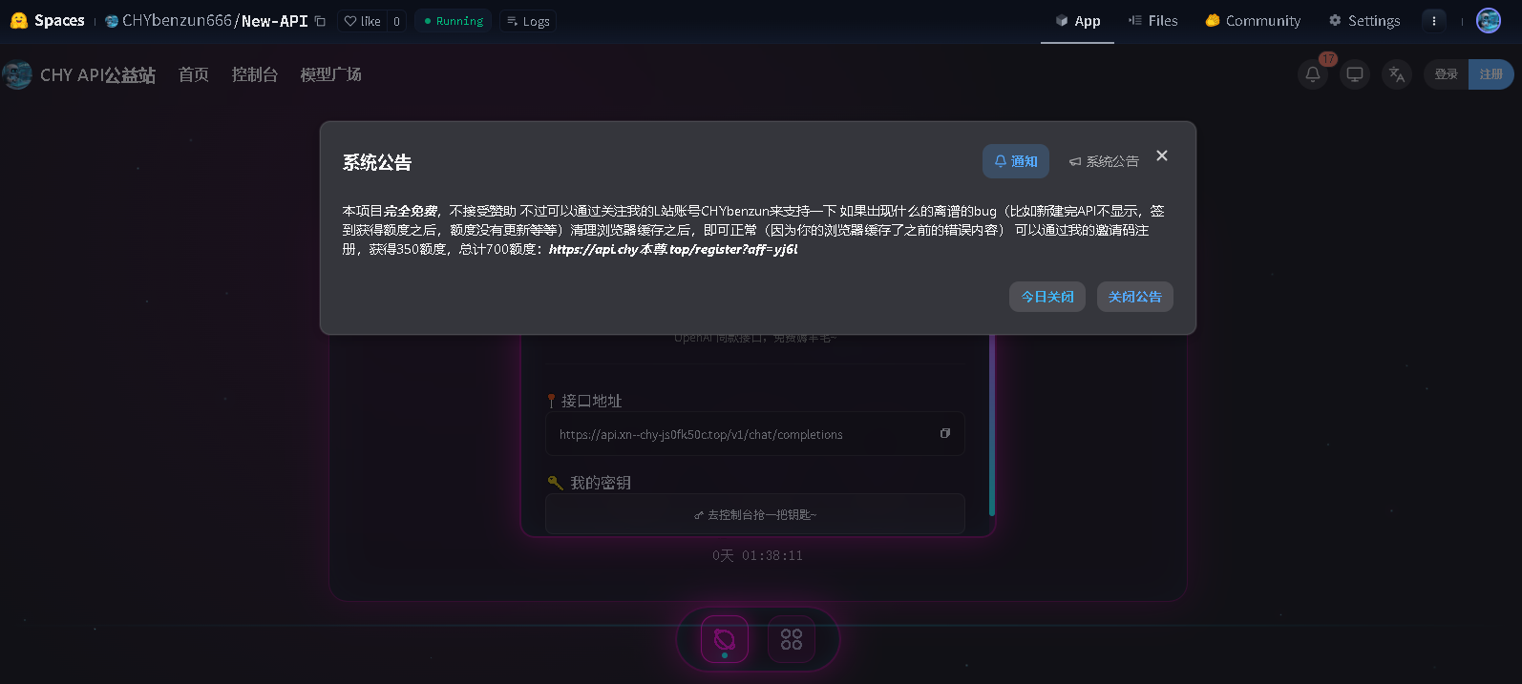Copy the API endpoint URL
Viewport: 1522px width, 684px height.
pos(945,433)
